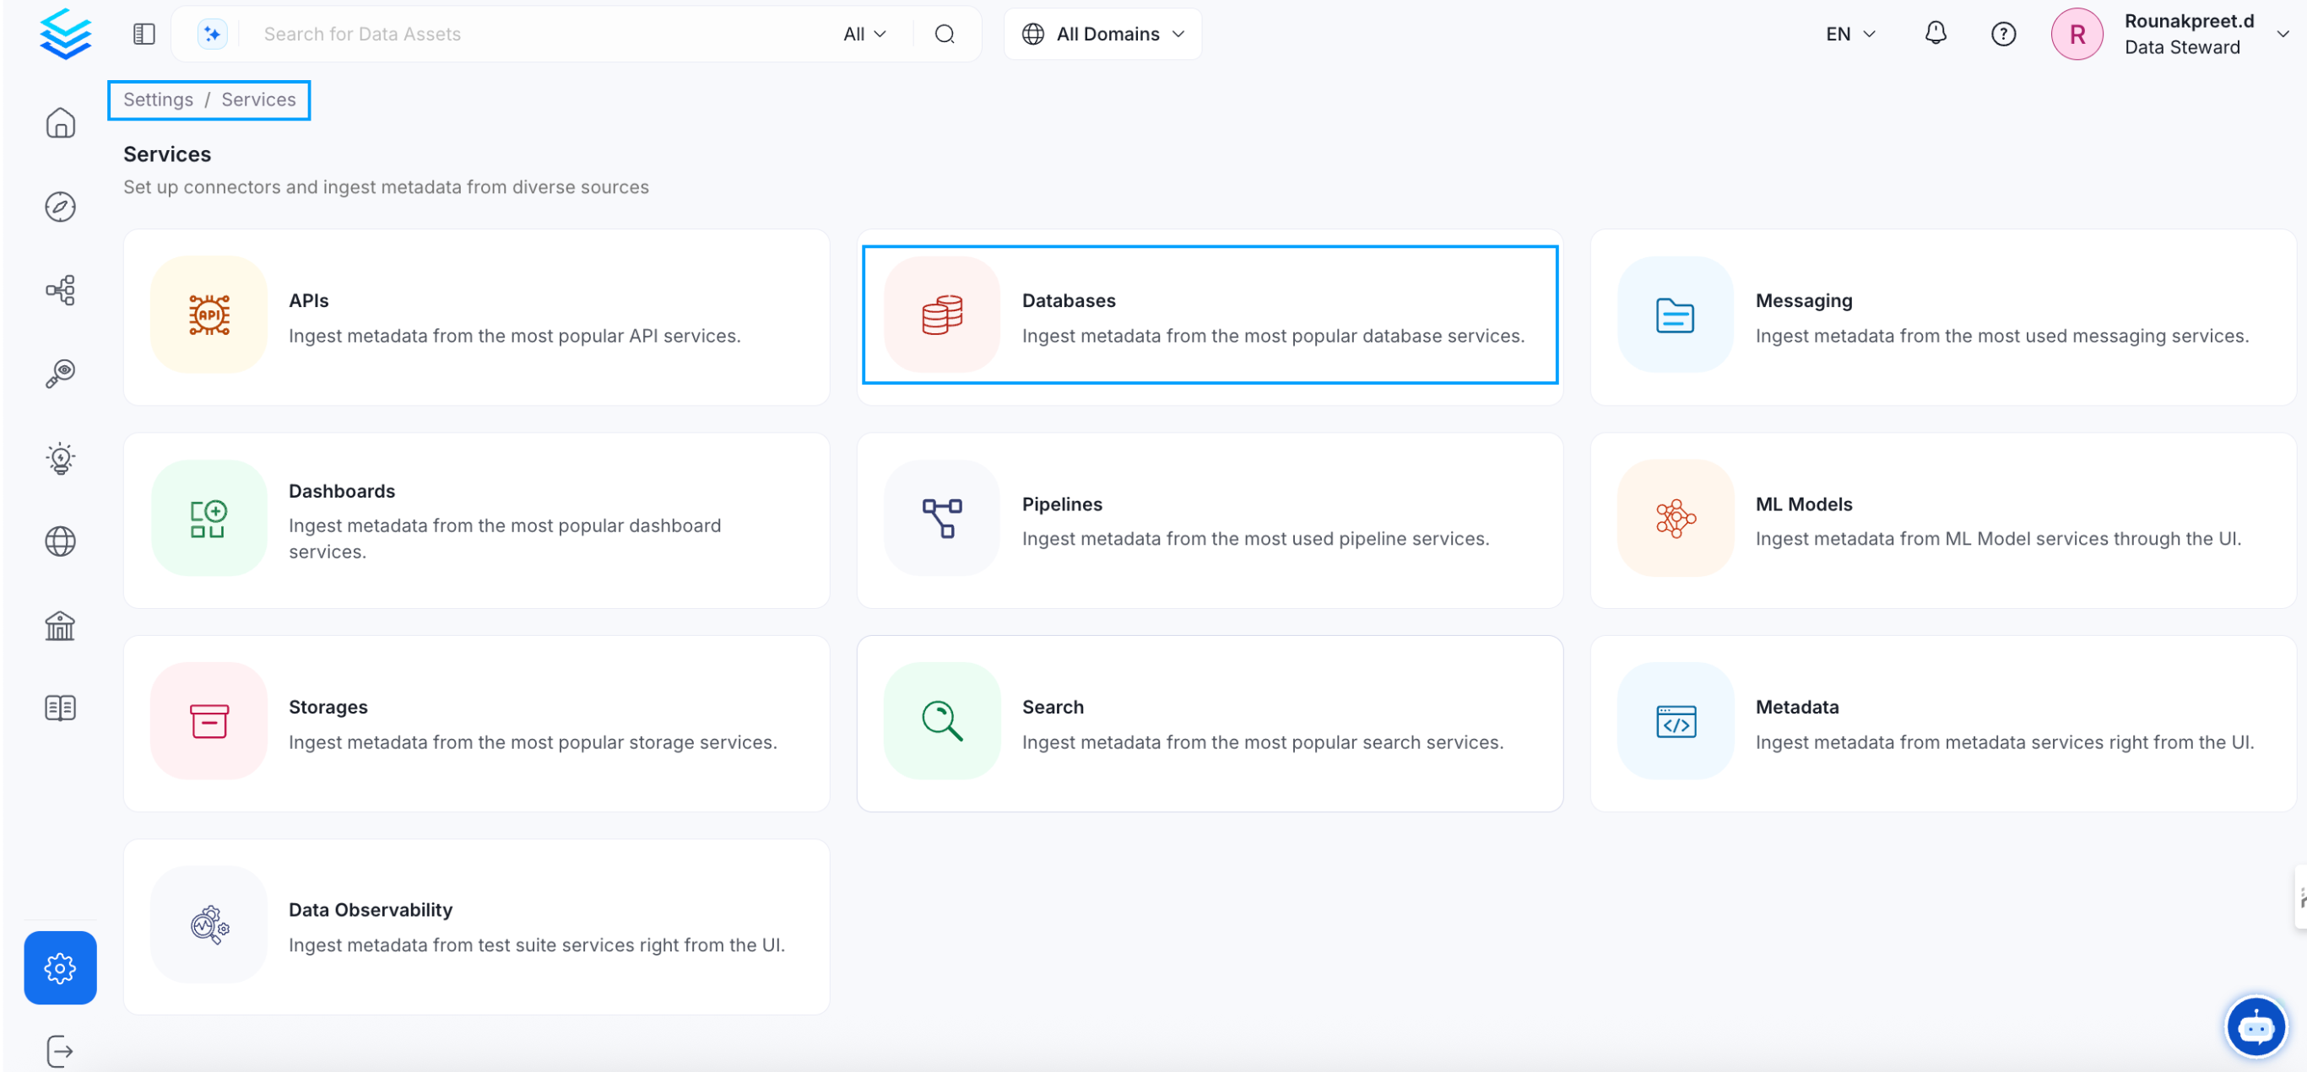Open the Governance building icon
The height and width of the screenshot is (1072, 2307).
click(x=60, y=626)
